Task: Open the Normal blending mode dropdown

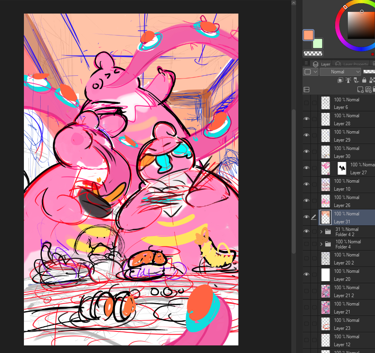Action: [x=340, y=72]
